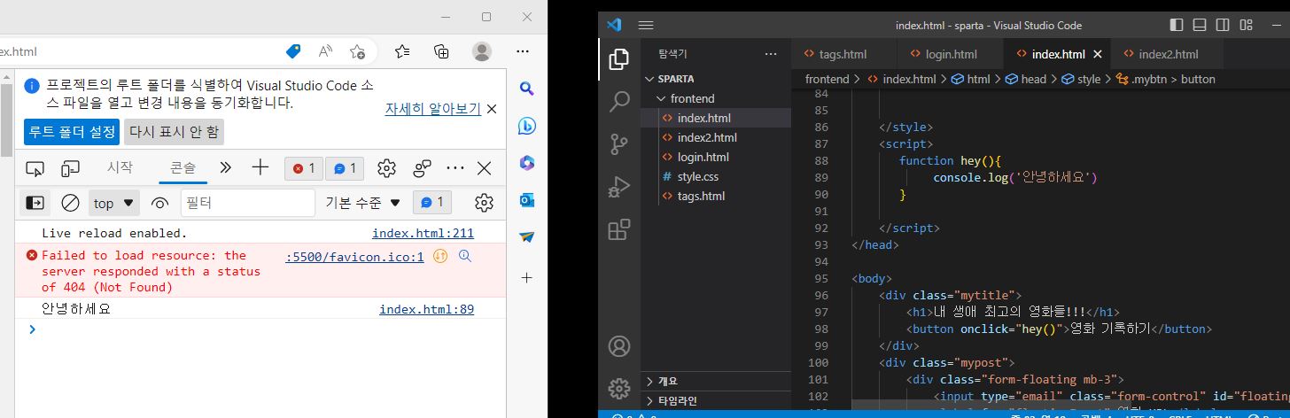The width and height of the screenshot is (1290, 418).
Task: Open the console settings gear icon
Action: 484,203
